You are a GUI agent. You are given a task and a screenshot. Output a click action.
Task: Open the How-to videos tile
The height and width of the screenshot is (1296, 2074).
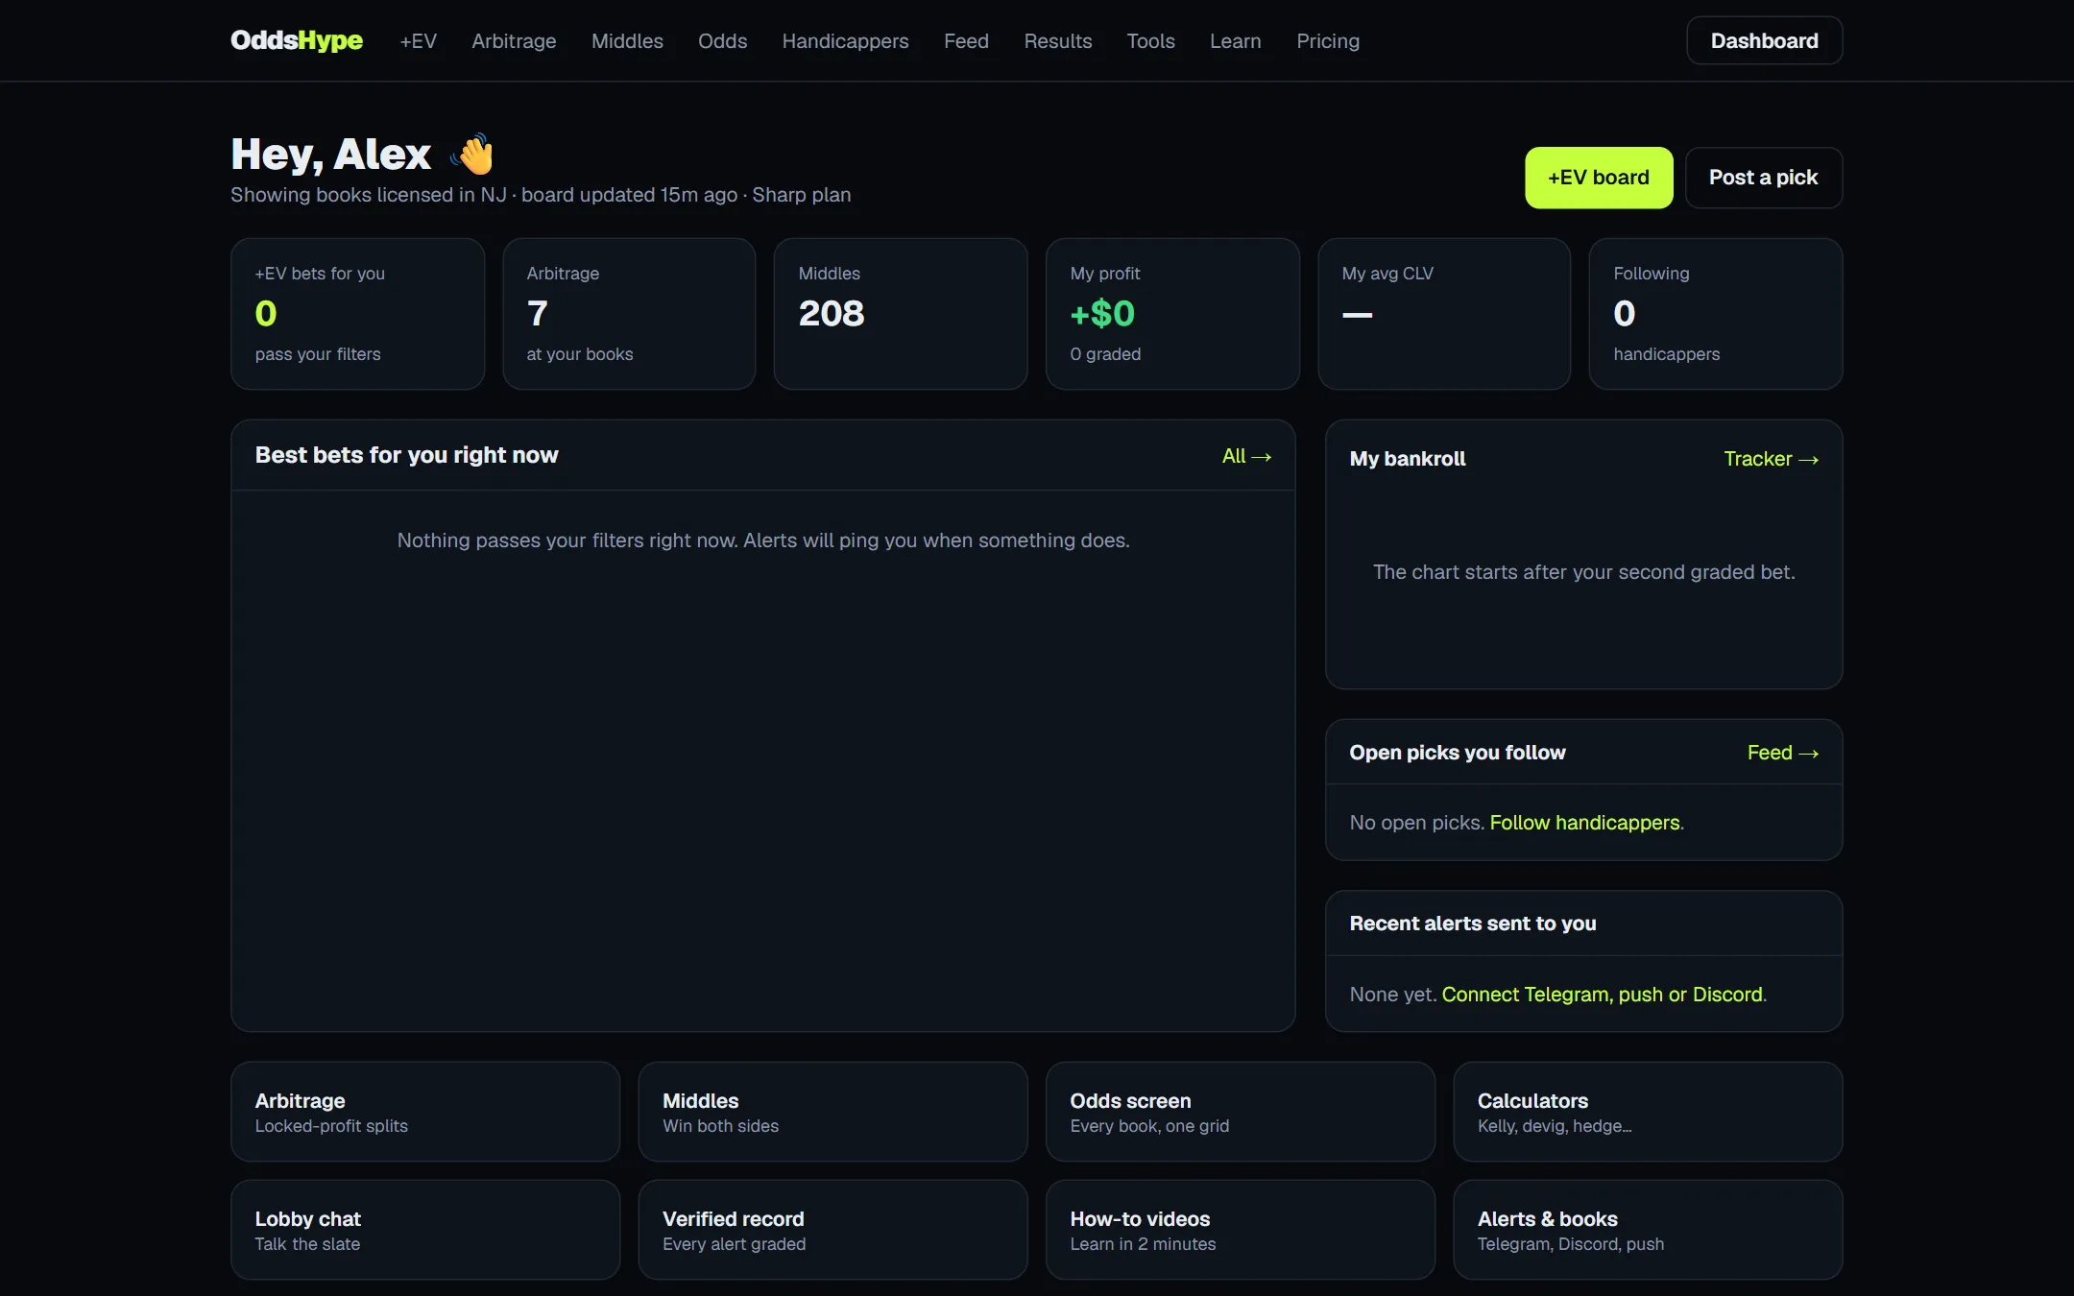(x=1241, y=1230)
